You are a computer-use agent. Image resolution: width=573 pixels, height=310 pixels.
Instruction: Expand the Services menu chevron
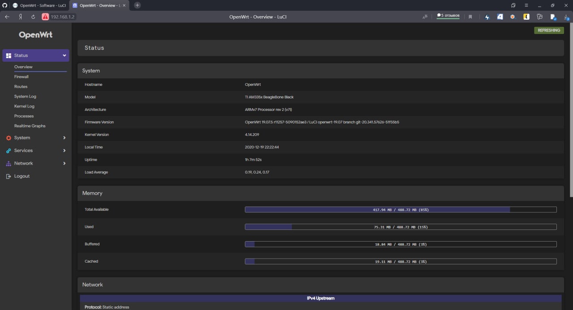pos(64,151)
